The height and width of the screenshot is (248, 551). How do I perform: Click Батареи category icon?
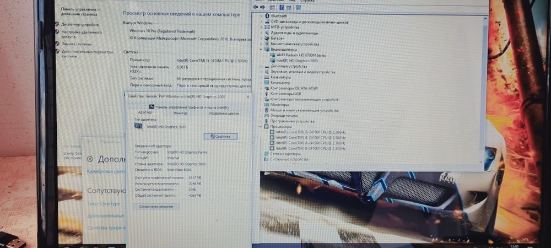[267, 38]
